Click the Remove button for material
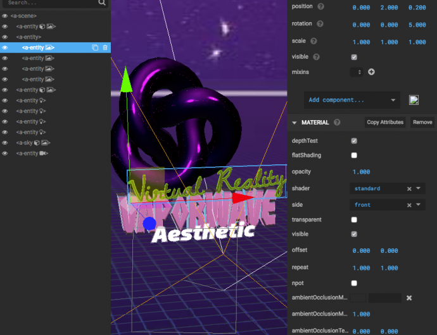Screen dimensions: 437x335 pos(422,122)
